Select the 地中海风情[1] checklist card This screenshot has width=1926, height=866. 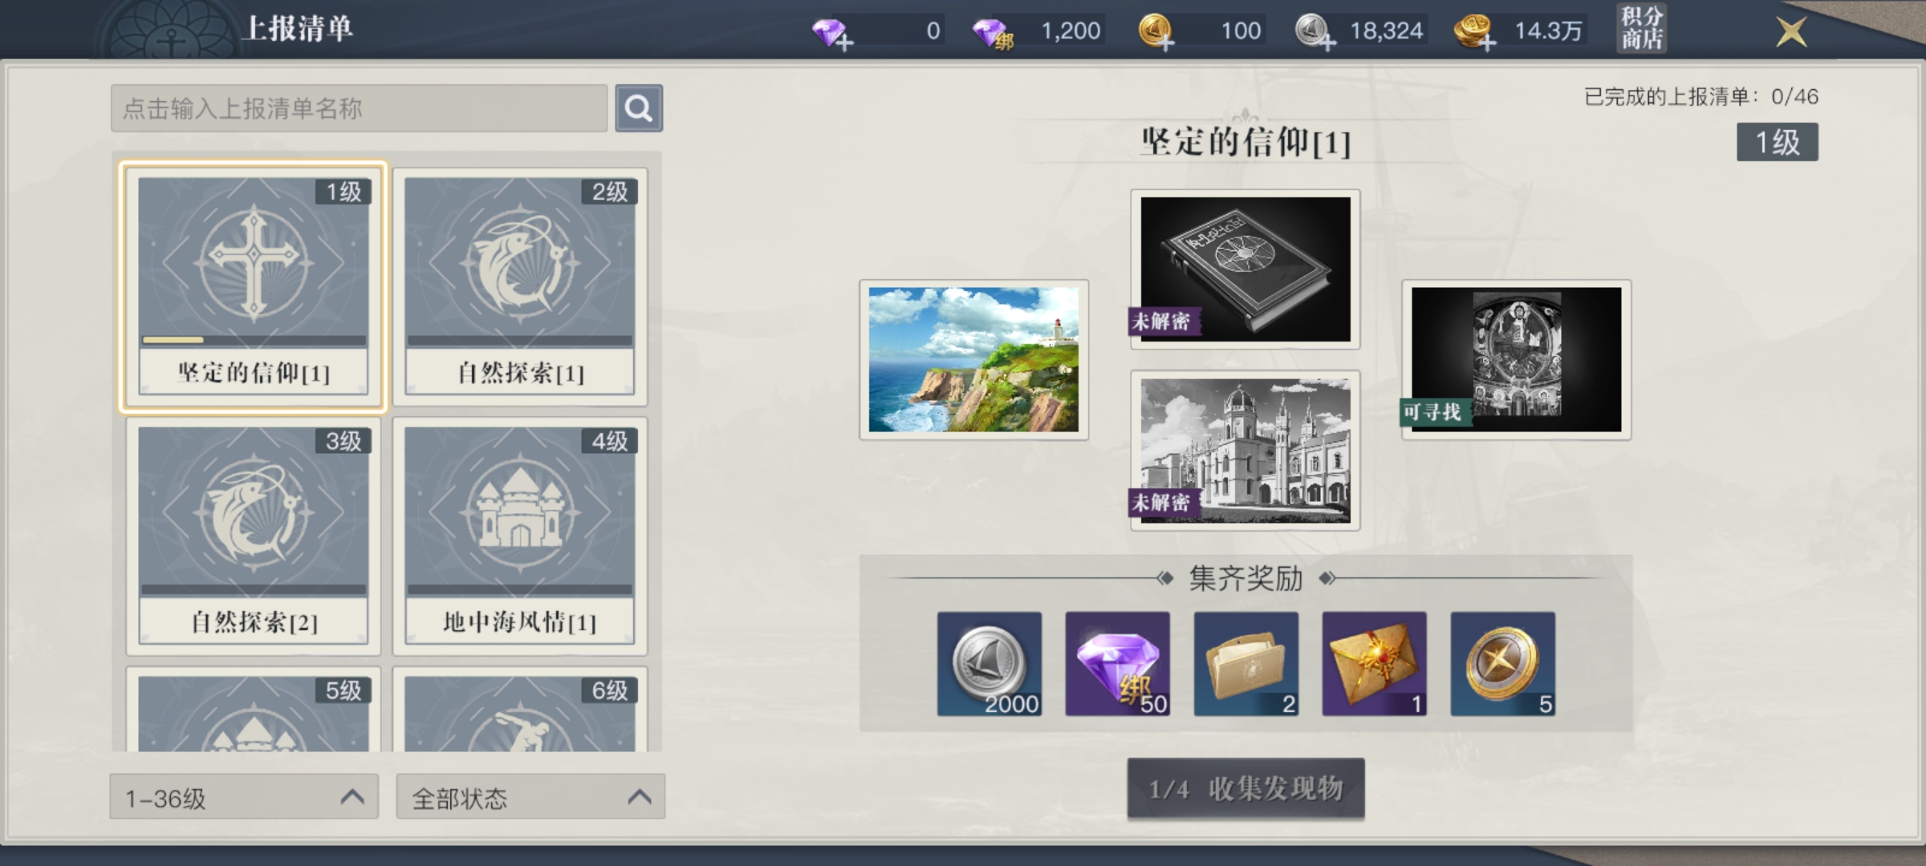[520, 536]
